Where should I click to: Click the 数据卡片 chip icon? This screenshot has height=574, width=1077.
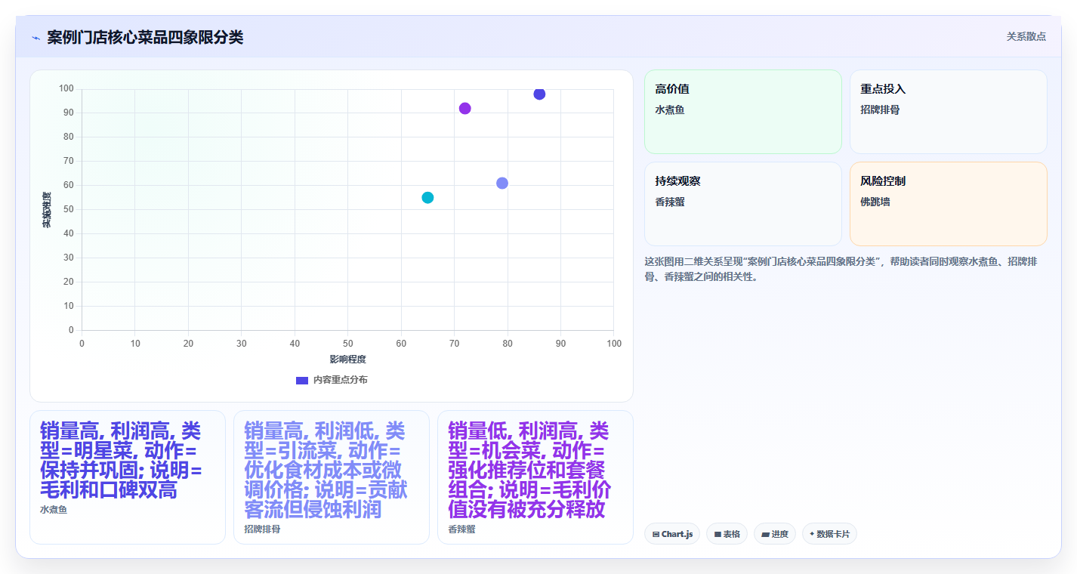(812, 534)
